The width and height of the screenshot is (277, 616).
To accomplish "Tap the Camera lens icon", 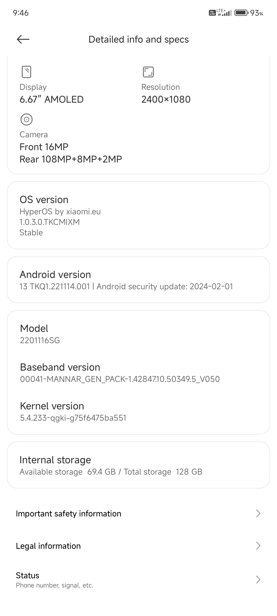I will point(26,119).
